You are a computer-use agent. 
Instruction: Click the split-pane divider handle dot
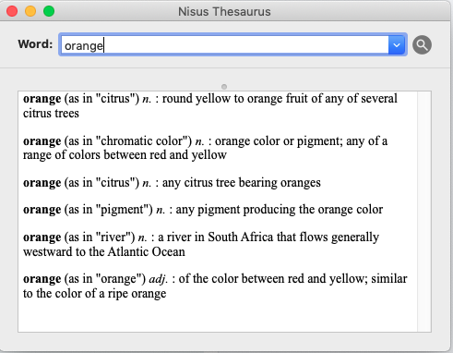[224, 87]
